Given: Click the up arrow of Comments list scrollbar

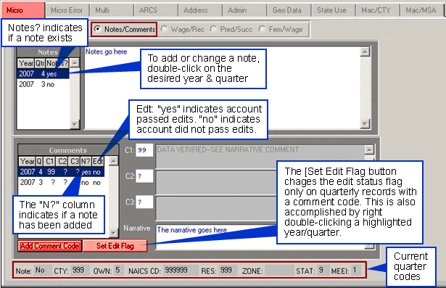Looking at the screenshot, I should (x=113, y=161).
